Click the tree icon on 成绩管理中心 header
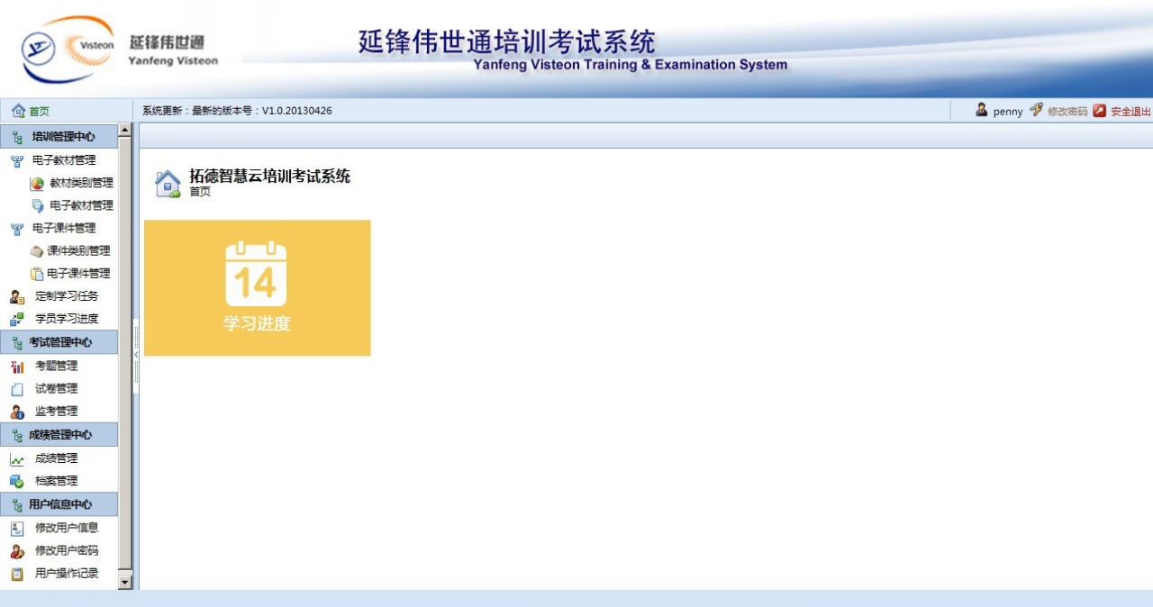 [17, 435]
